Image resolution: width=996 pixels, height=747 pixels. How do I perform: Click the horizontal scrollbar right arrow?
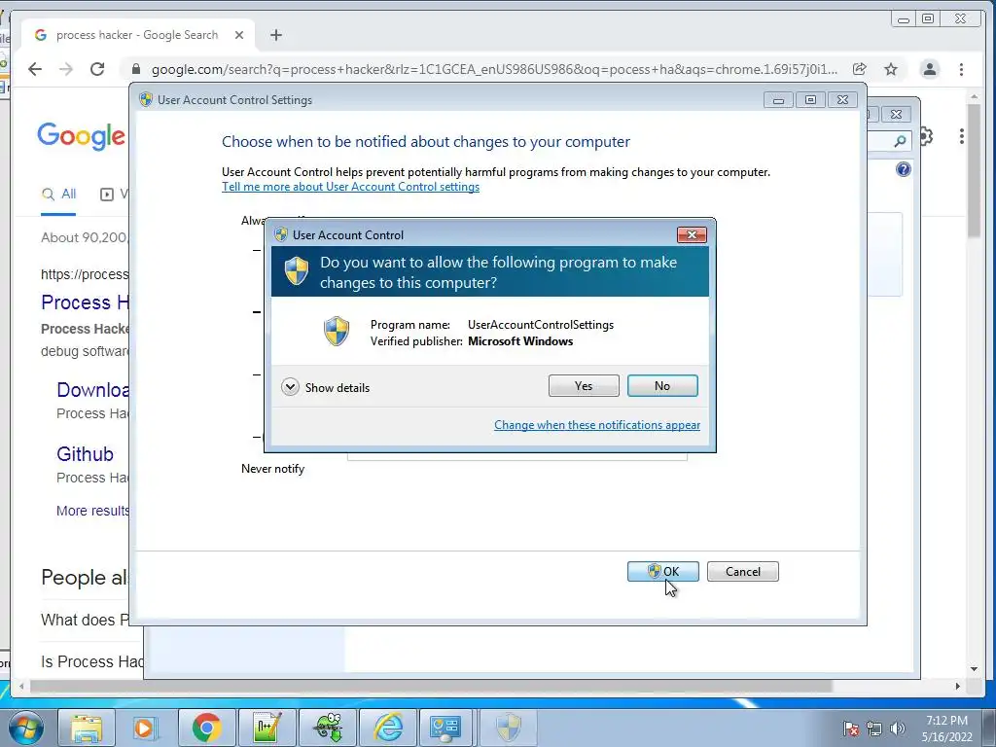(x=957, y=686)
